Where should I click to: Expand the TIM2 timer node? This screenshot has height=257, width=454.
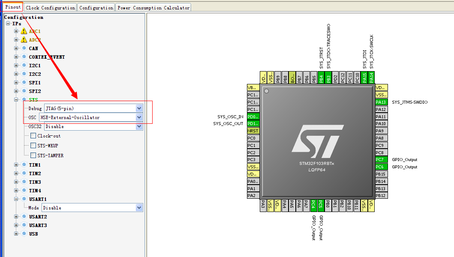click(x=16, y=173)
